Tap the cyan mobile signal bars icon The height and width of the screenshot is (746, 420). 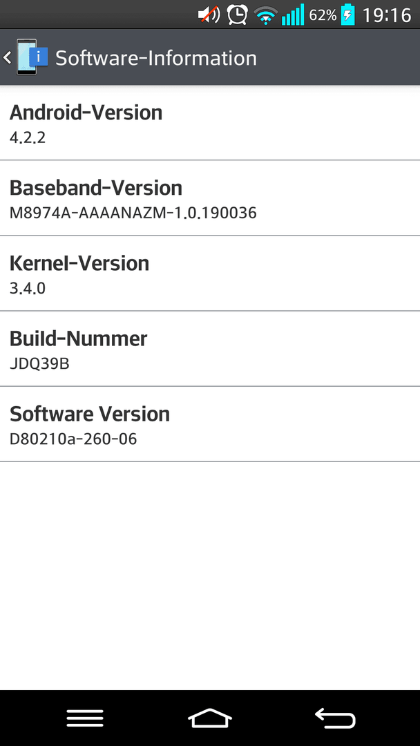(x=292, y=15)
